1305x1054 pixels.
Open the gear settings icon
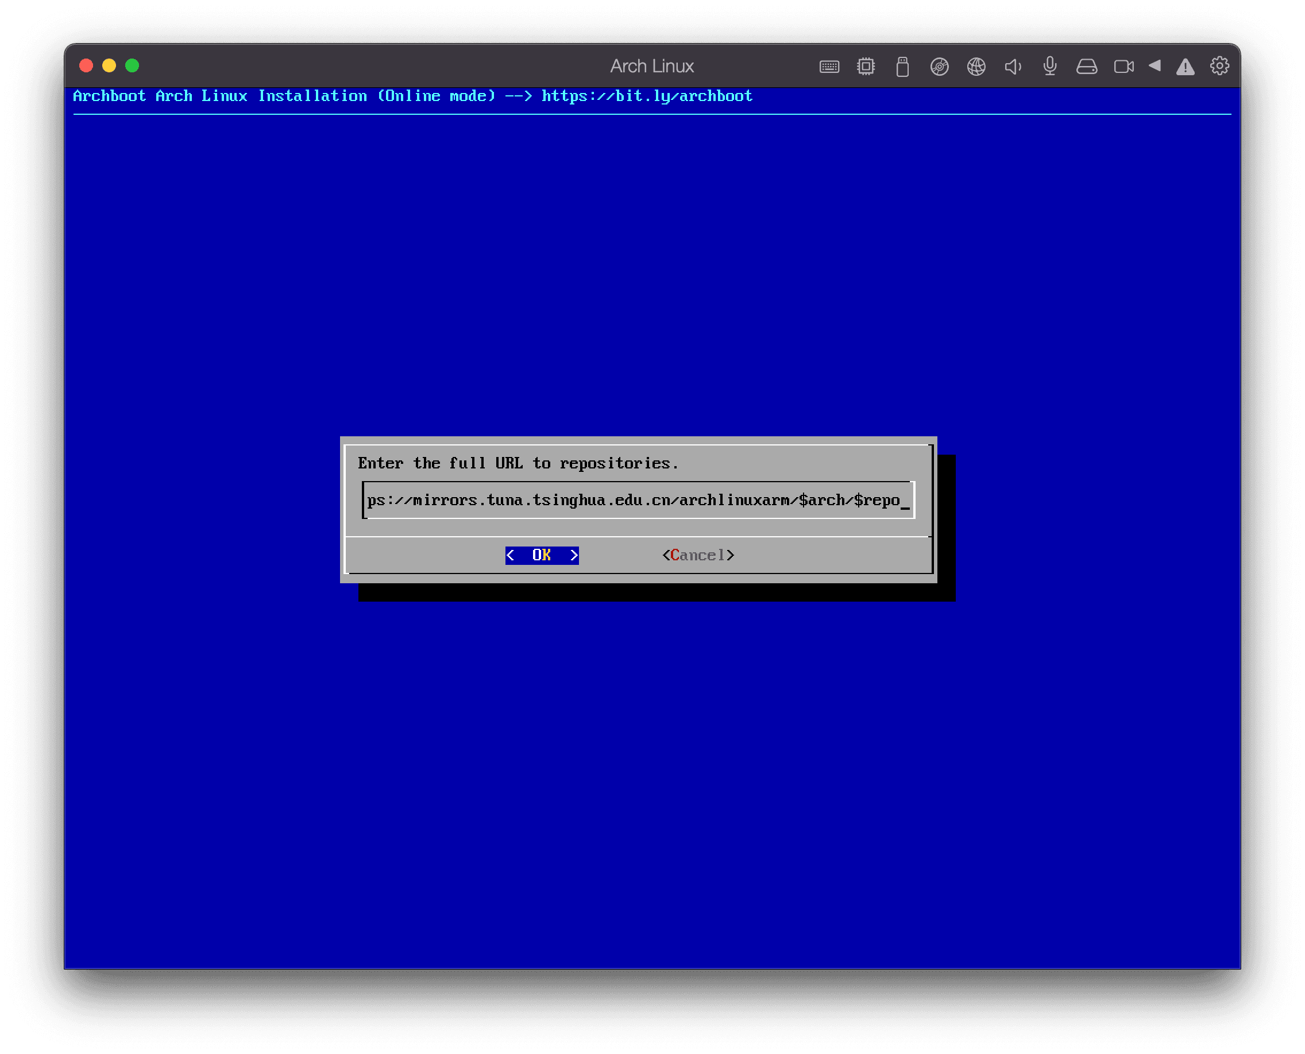click(1219, 65)
